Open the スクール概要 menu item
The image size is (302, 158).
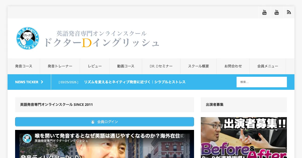coord(198,66)
